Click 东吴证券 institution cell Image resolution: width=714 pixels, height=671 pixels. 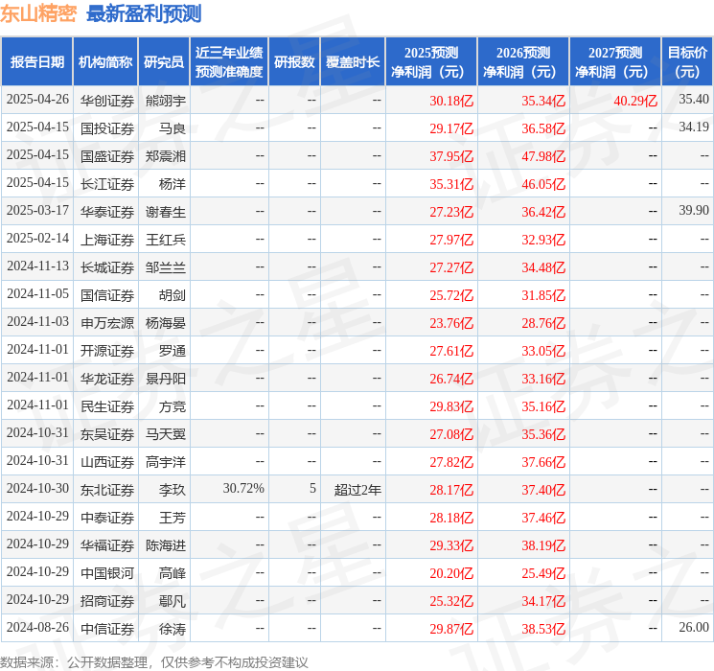[x=107, y=434]
